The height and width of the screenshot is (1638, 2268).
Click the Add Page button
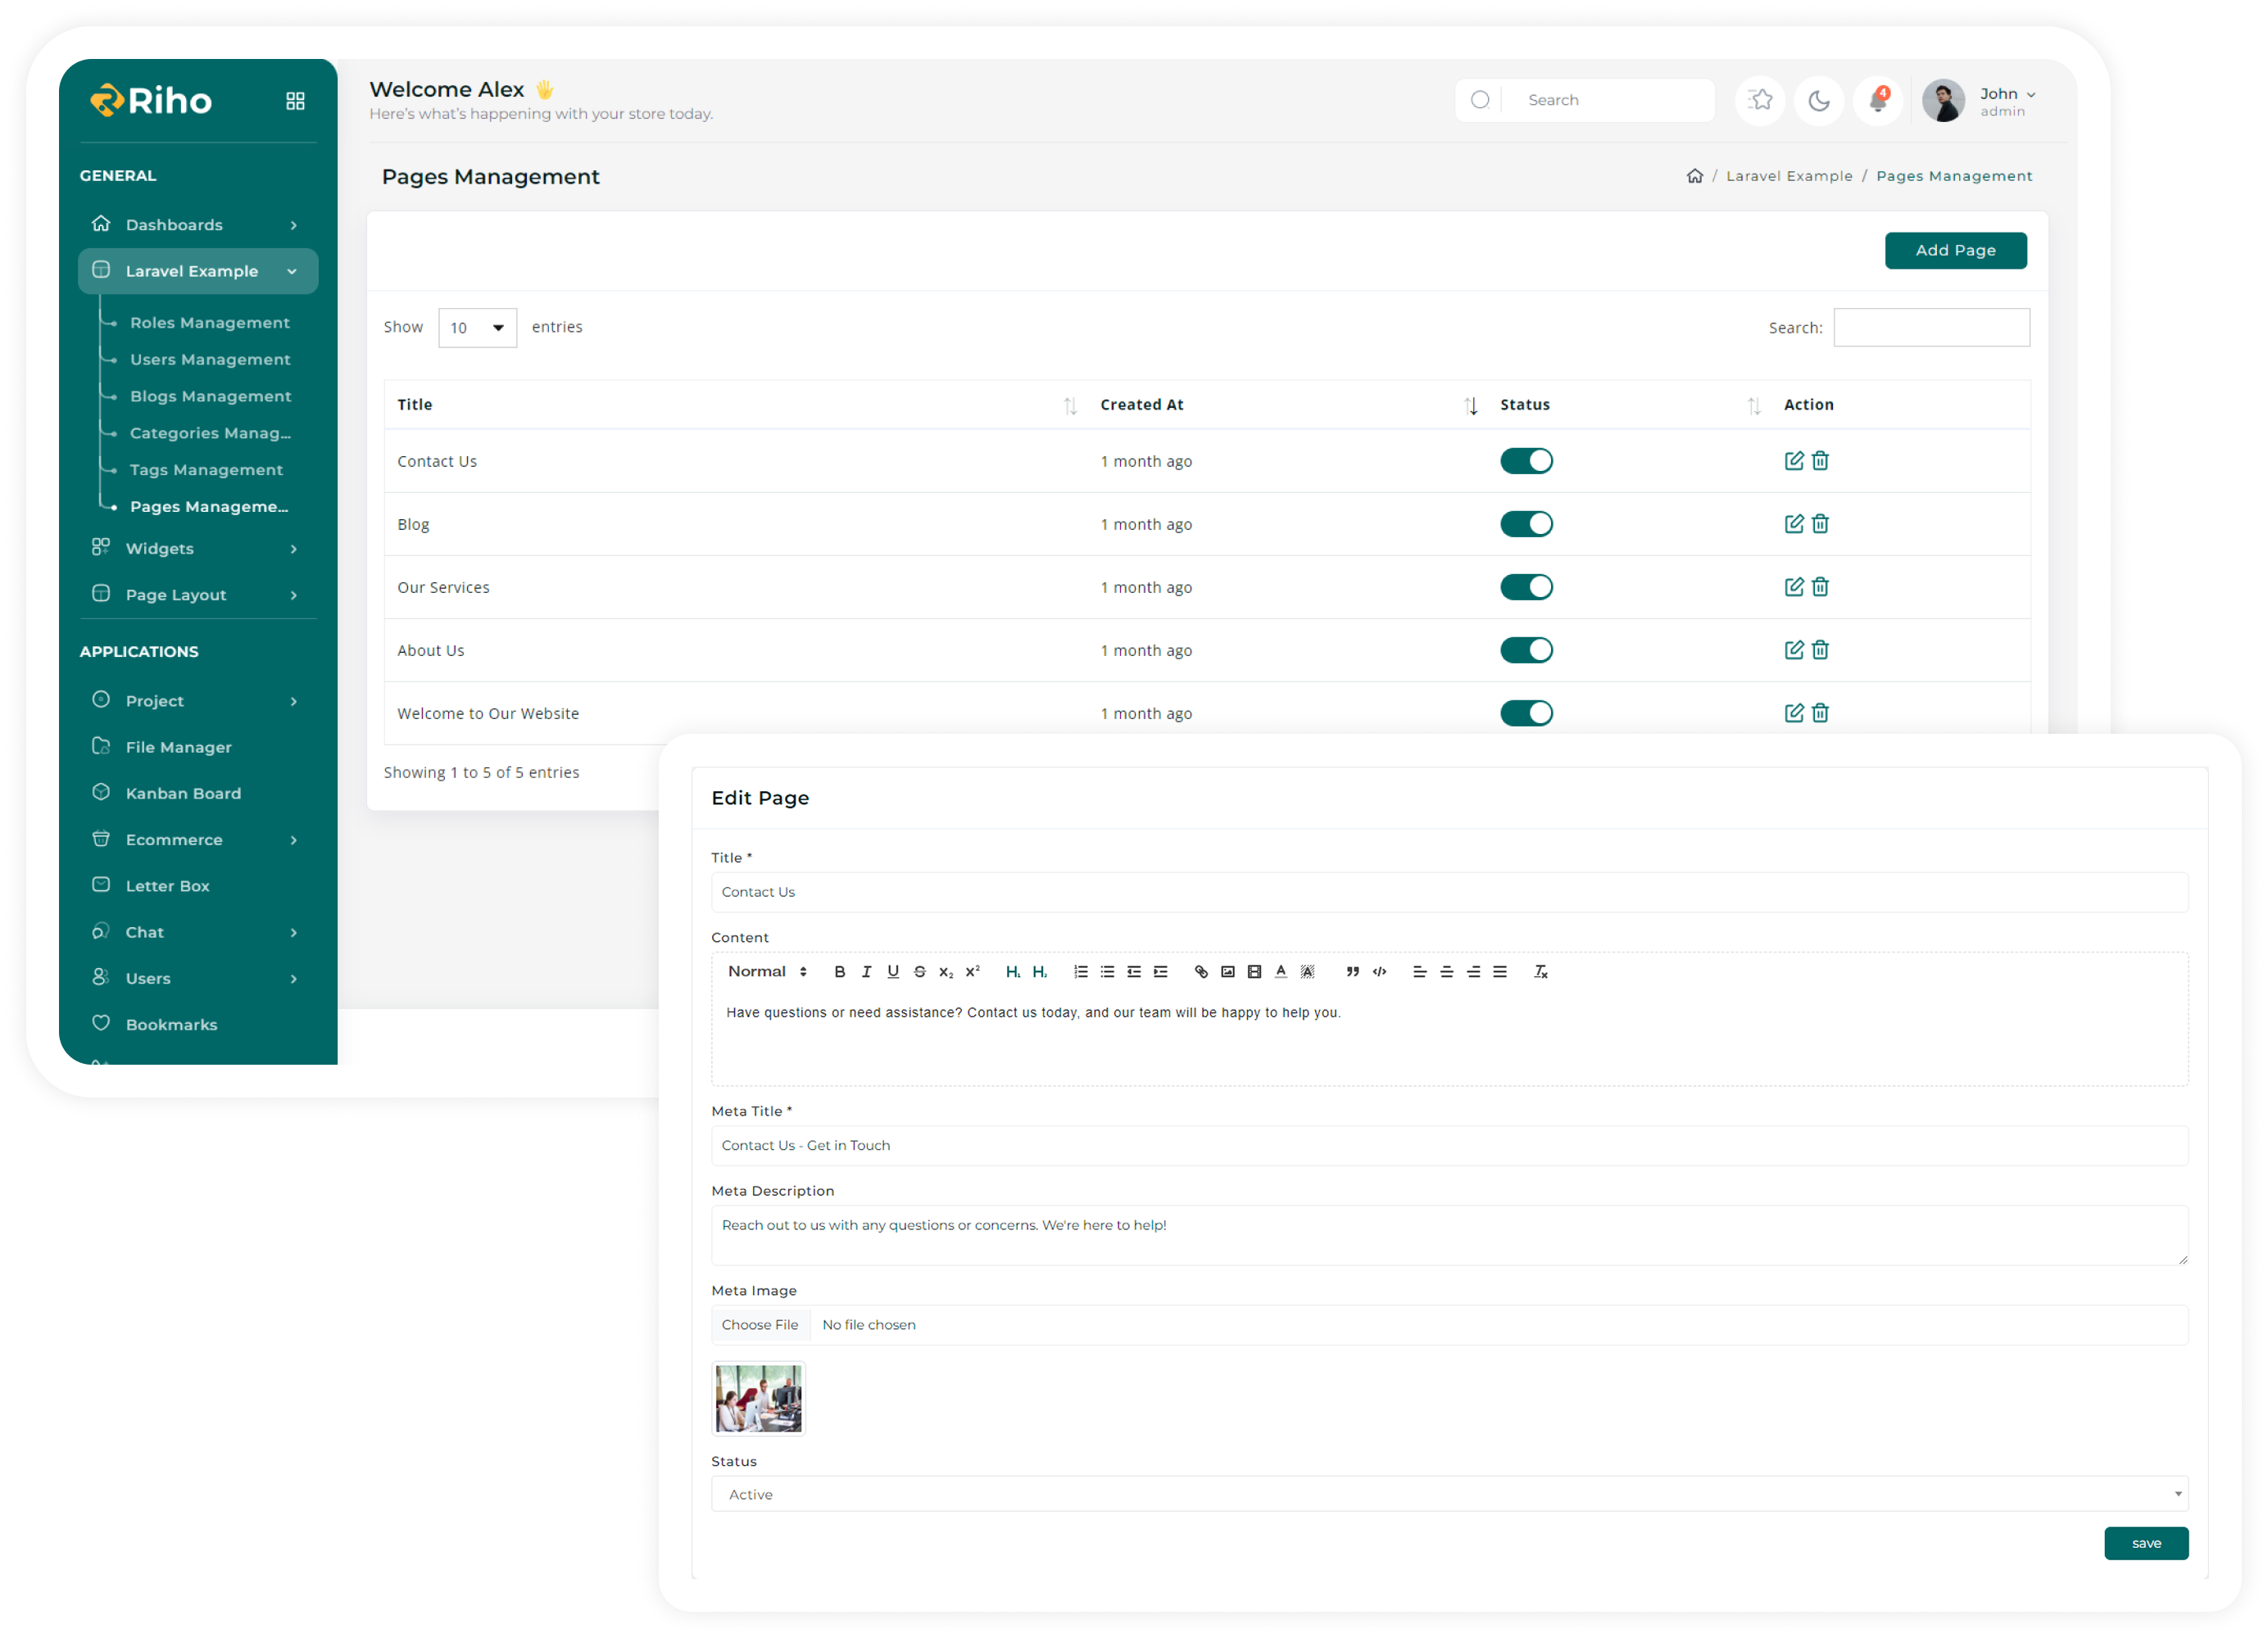pos(1955,251)
